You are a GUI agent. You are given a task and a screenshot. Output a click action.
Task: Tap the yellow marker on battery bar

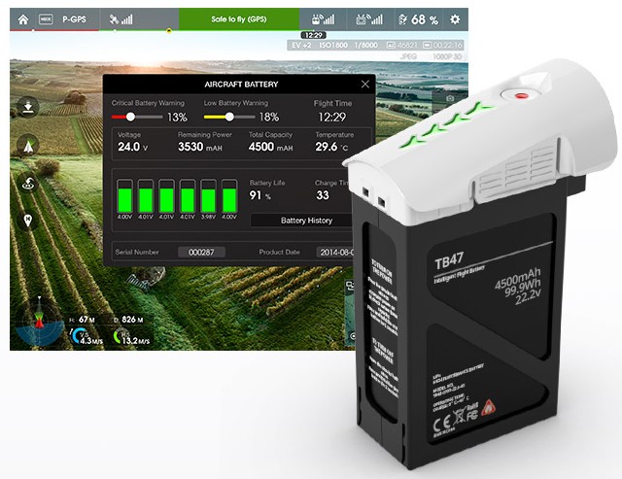169,30
